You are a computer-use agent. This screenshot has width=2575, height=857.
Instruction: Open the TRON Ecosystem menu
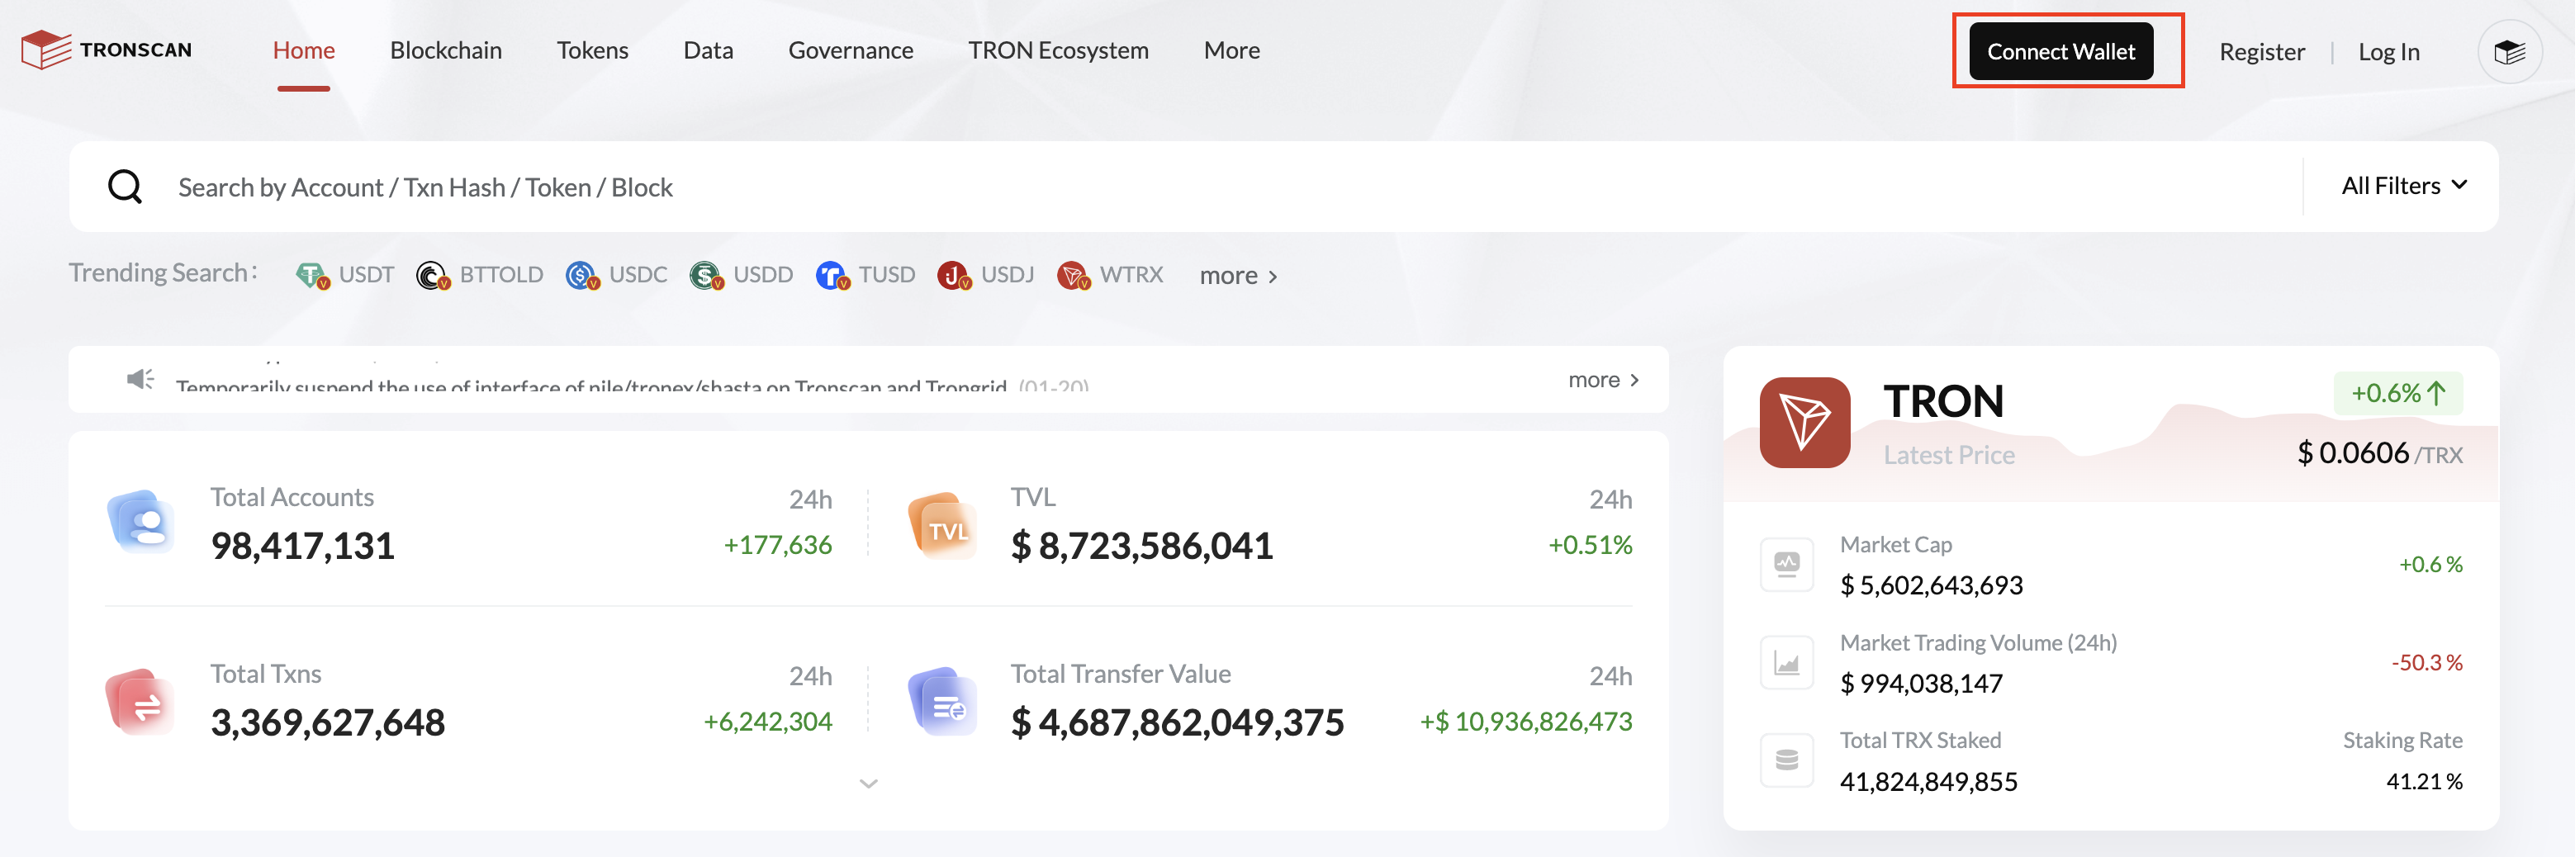(x=1059, y=50)
